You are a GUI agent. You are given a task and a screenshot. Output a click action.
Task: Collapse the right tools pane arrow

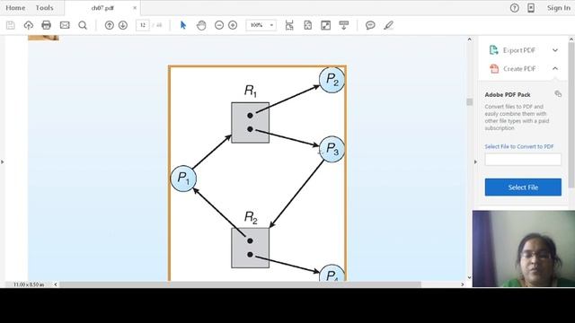[x=475, y=161]
